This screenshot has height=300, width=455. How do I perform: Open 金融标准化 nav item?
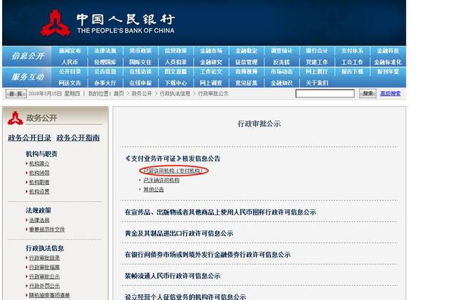388,62
